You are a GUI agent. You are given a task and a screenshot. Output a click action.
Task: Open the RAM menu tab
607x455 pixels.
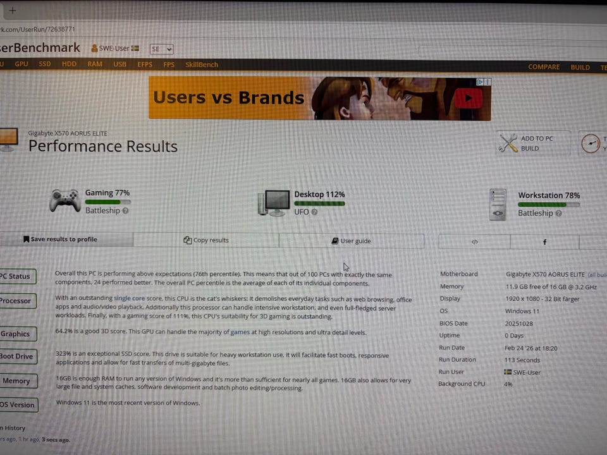click(x=95, y=64)
